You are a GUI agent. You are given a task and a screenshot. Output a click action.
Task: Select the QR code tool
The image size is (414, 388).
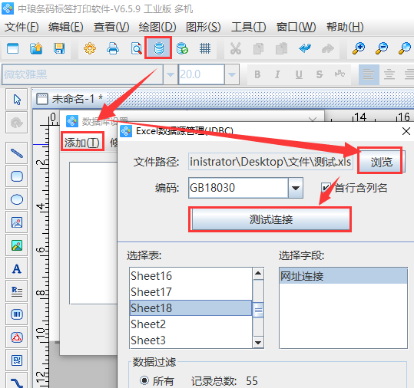pos(17,360)
